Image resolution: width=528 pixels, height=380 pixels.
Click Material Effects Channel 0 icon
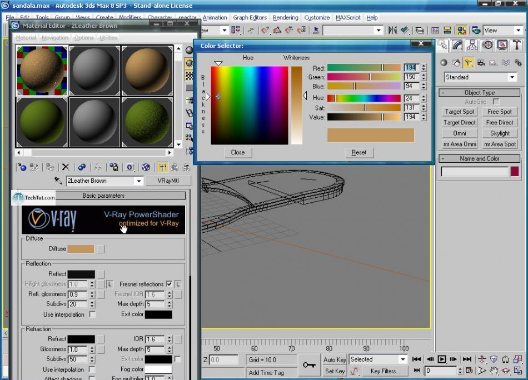129,167
